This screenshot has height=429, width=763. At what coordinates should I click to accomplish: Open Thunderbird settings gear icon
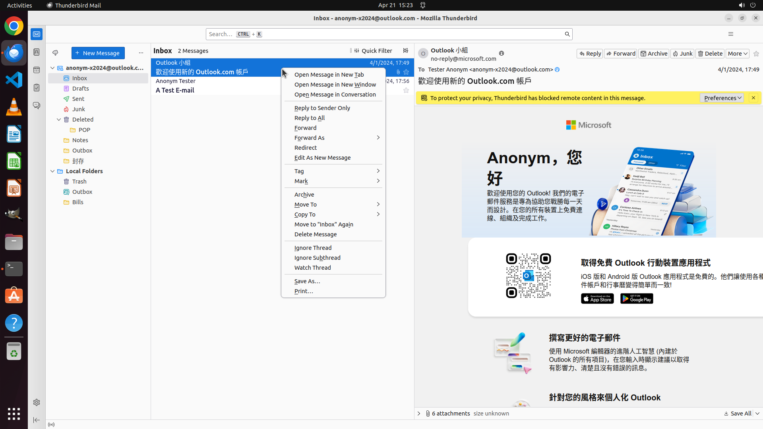click(x=37, y=402)
